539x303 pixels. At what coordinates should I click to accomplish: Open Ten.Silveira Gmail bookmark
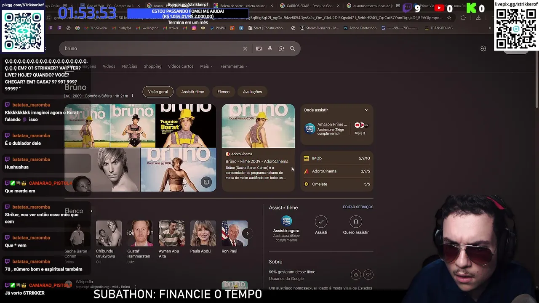click(95, 28)
